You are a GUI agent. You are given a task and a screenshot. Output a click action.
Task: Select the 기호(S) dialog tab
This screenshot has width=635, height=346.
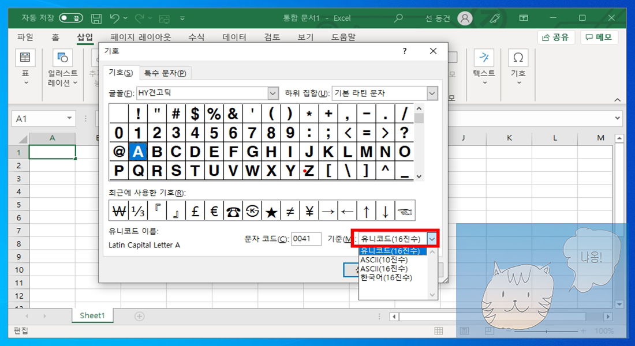tap(121, 73)
